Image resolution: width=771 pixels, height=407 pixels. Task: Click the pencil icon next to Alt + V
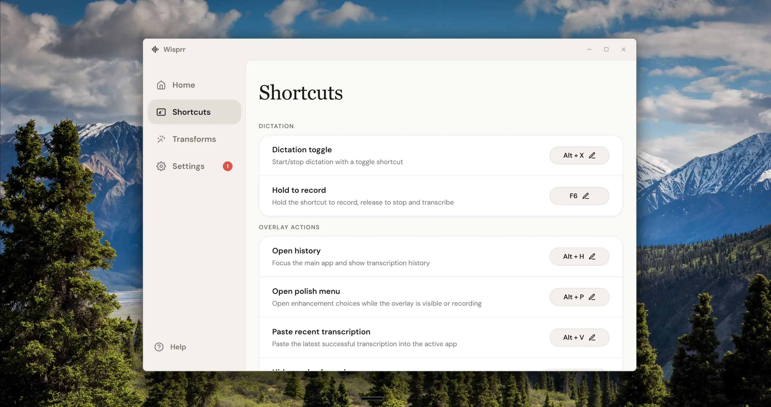592,337
